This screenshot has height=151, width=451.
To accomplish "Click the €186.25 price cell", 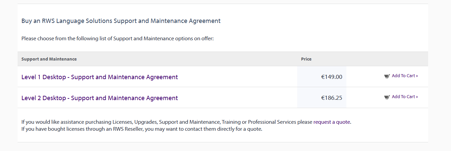I will tap(331, 98).
